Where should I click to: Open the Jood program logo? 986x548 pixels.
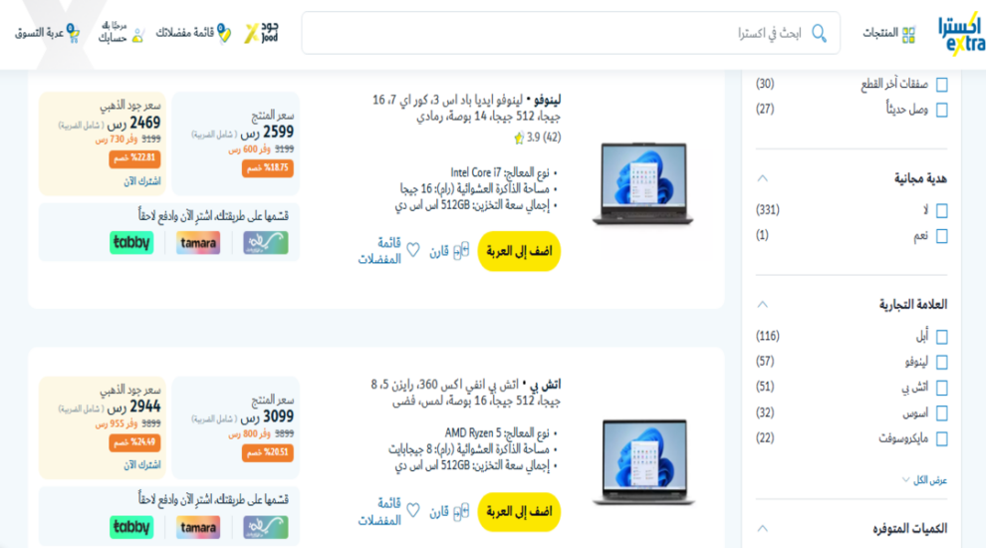pos(262,33)
